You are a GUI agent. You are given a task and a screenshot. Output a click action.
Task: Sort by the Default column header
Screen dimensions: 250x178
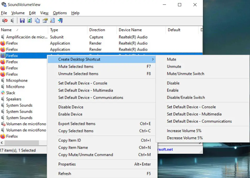(182, 30)
